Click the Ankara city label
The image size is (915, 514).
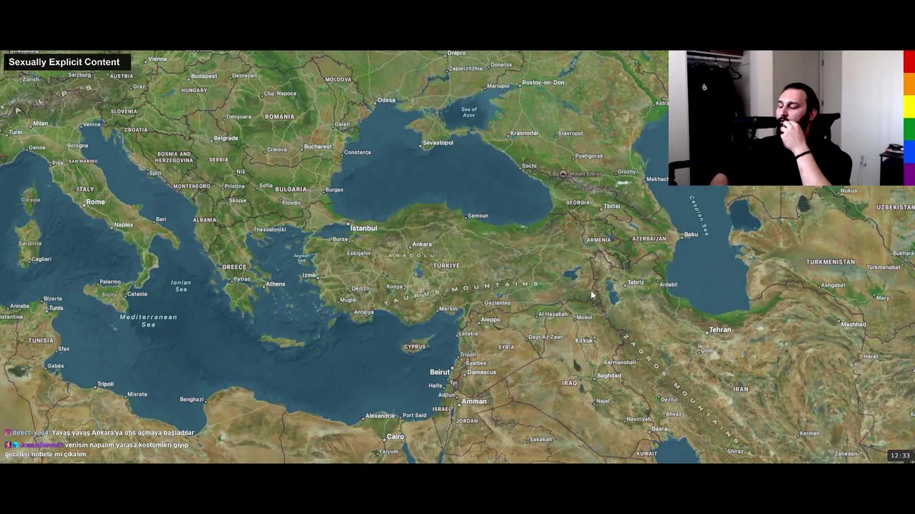pos(422,245)
